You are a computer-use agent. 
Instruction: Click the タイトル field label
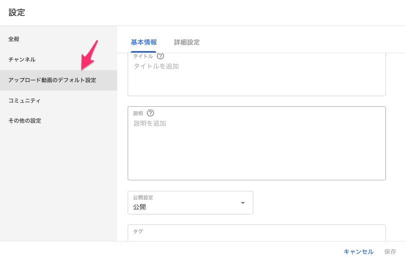click(143, 56)
